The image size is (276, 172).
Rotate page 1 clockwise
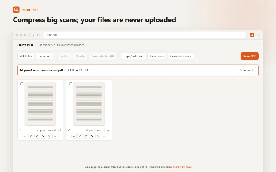coord(37,136)
